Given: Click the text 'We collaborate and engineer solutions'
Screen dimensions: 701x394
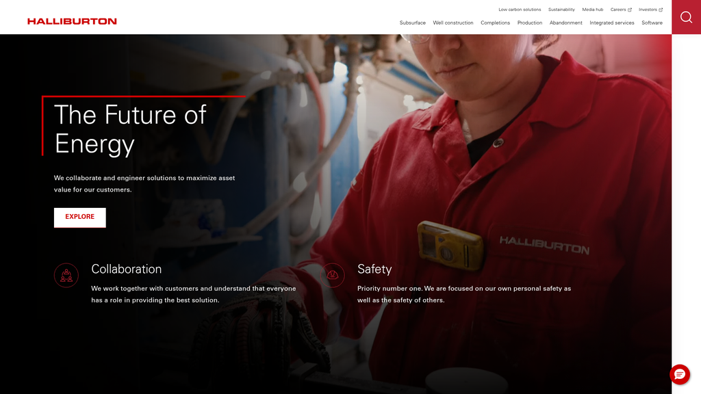Looking at the screenshot, I should tap(115, 178).
